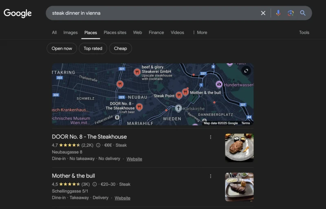Open options menu for DOOR No. 8 listing
The width and height of the screenshot is (326, 209).
[x=211, y=137]
